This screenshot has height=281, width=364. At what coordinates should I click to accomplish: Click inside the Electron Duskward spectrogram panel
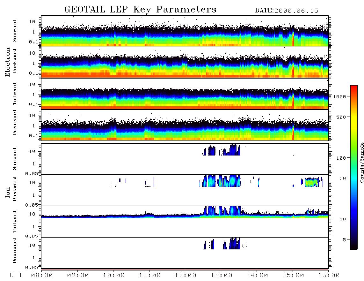point(185,62)
